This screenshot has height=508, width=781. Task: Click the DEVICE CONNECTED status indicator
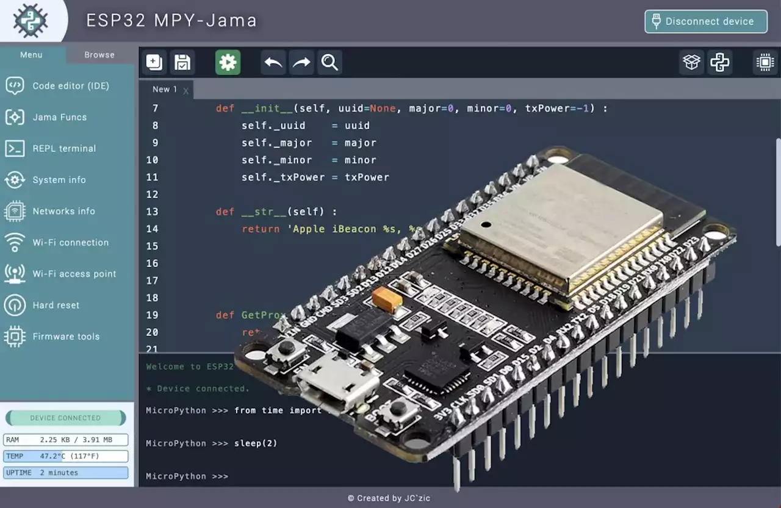(65, 418)
